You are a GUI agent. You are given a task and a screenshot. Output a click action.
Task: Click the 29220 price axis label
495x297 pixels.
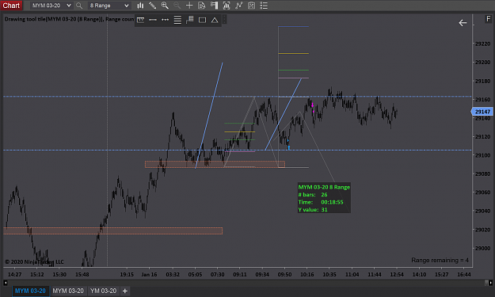tap(482, 44)
